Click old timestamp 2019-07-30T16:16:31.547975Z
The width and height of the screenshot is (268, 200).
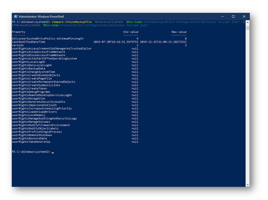[116, 42]
